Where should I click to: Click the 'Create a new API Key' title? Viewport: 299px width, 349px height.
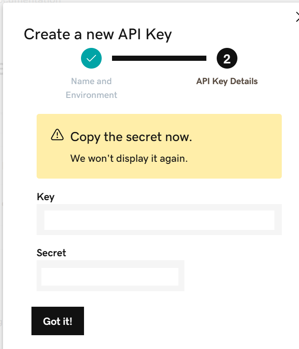click(x=98, y=34)
